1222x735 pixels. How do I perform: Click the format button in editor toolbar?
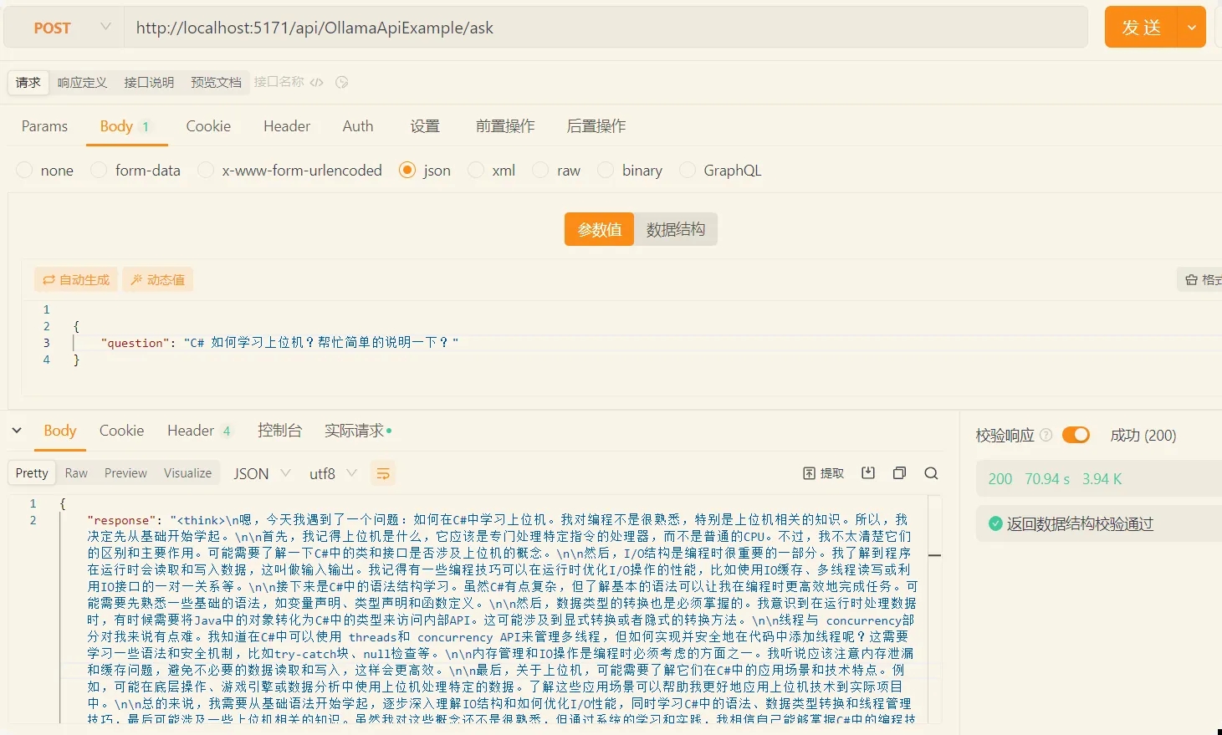1199,280
